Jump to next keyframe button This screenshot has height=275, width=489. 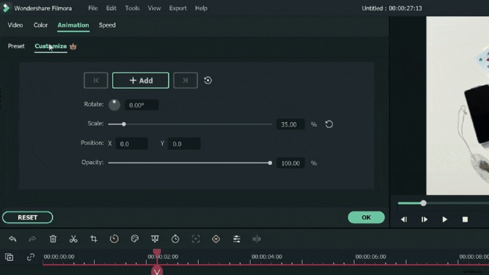(x=185, y=80)
